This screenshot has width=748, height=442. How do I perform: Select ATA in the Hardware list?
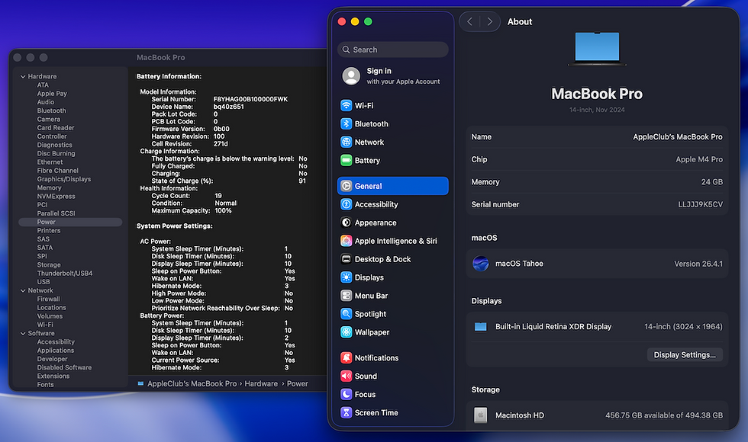click(x=43, y=85)
